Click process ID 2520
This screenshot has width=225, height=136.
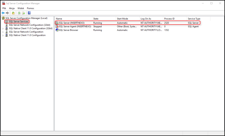167,23
